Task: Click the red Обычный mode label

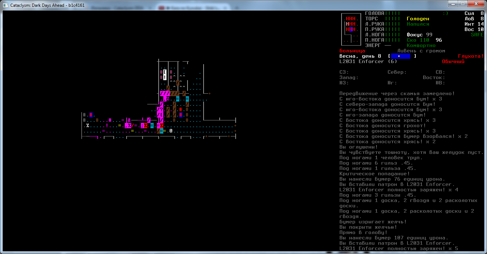Action: [x=453, y=61]
